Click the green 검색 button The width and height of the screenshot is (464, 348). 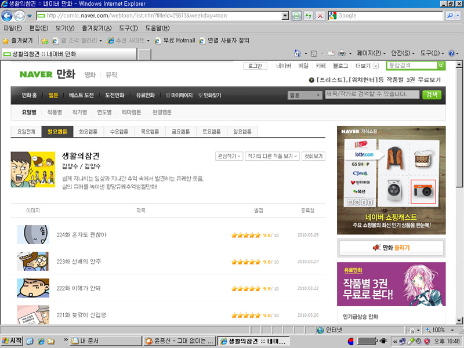[431, 95]
